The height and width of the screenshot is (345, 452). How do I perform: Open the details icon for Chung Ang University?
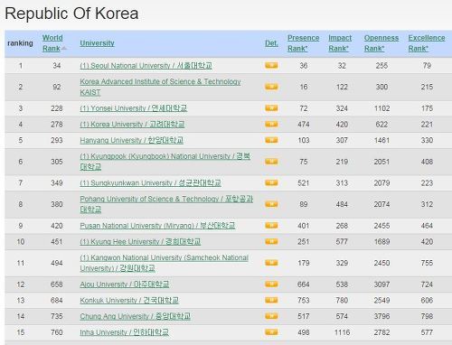pyautogui.click(x=271, y=316)
